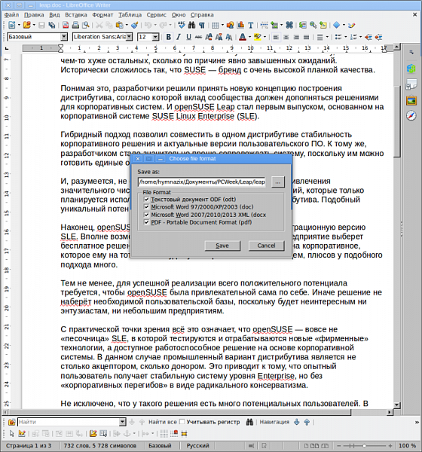This screenshot has height=452, width=422.
Task: Apply Underline formatting
Action: point(188,37)
